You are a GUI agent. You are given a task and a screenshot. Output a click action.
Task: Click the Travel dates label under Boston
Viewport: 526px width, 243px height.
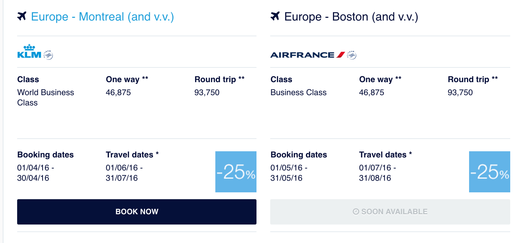click(x=386, y=155)
